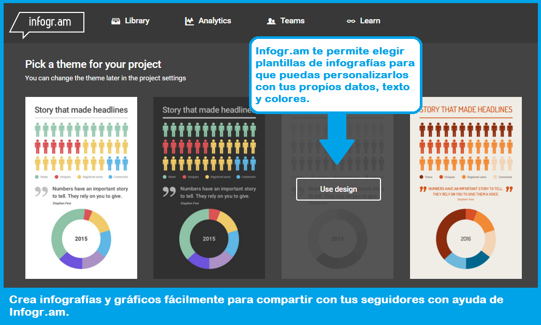Click the quotation mark icon in dark theme
The image size is (541, 325).
169,192
